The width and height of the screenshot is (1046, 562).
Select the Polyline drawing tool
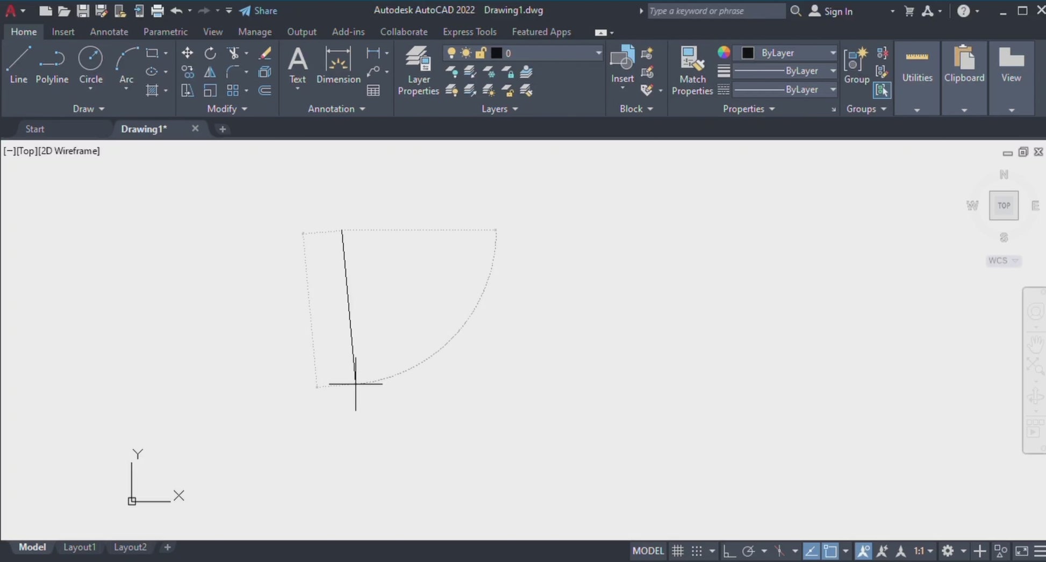(x=52, y=65)
